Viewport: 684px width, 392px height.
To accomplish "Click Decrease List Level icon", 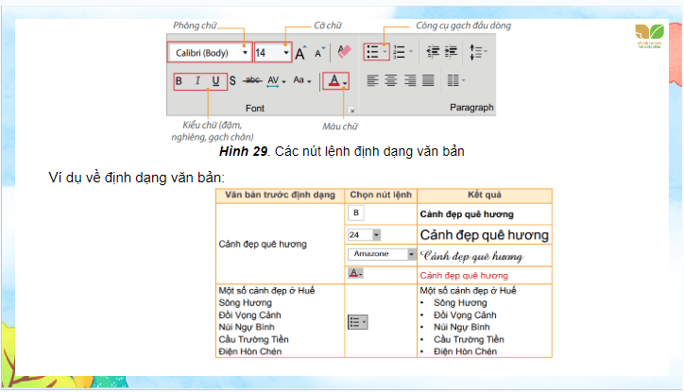I will pos(433,52).
